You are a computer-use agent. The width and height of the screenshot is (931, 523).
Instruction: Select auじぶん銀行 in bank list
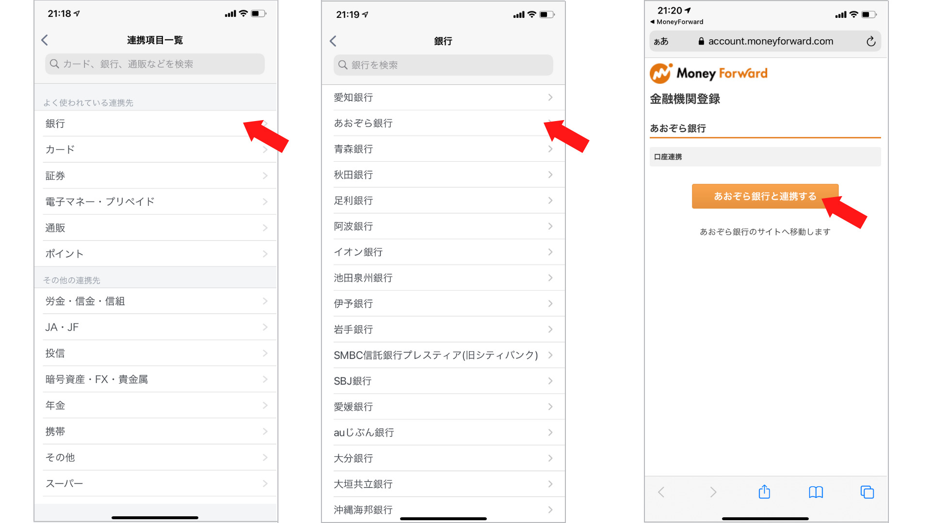pos(443,432)
